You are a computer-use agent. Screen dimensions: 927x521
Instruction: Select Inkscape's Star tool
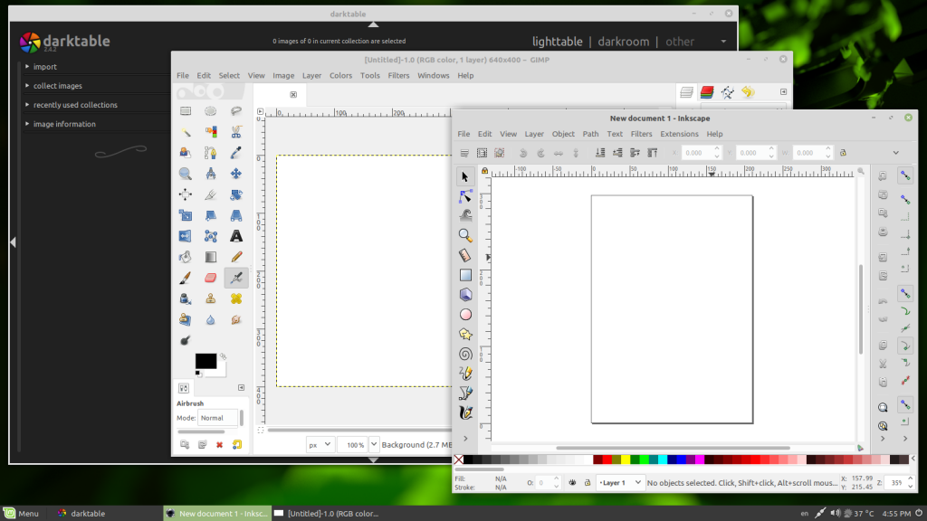(x=464, y=333)
